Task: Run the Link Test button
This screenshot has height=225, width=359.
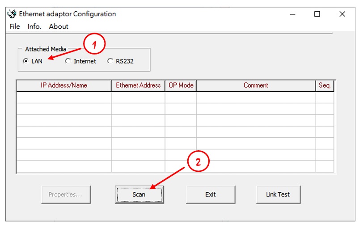Action: point(278,195)
